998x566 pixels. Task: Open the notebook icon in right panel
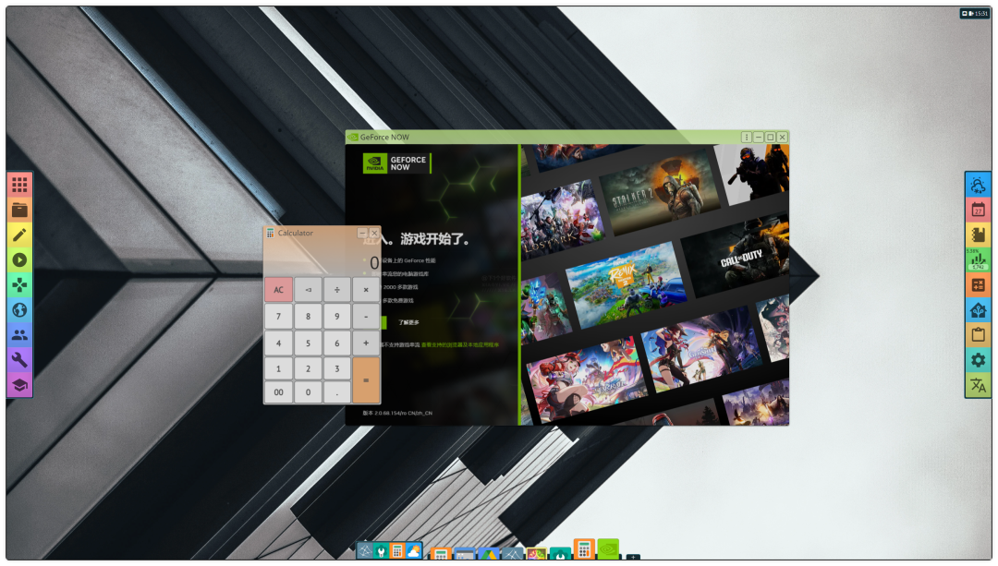979,235
